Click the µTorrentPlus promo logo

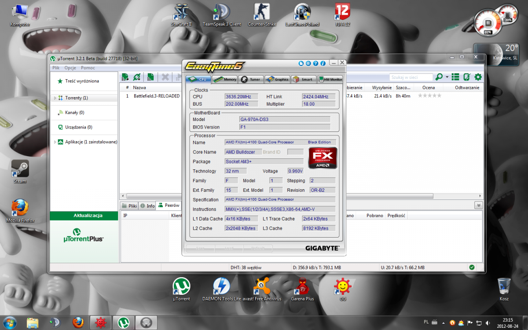(x=84, y=235)
